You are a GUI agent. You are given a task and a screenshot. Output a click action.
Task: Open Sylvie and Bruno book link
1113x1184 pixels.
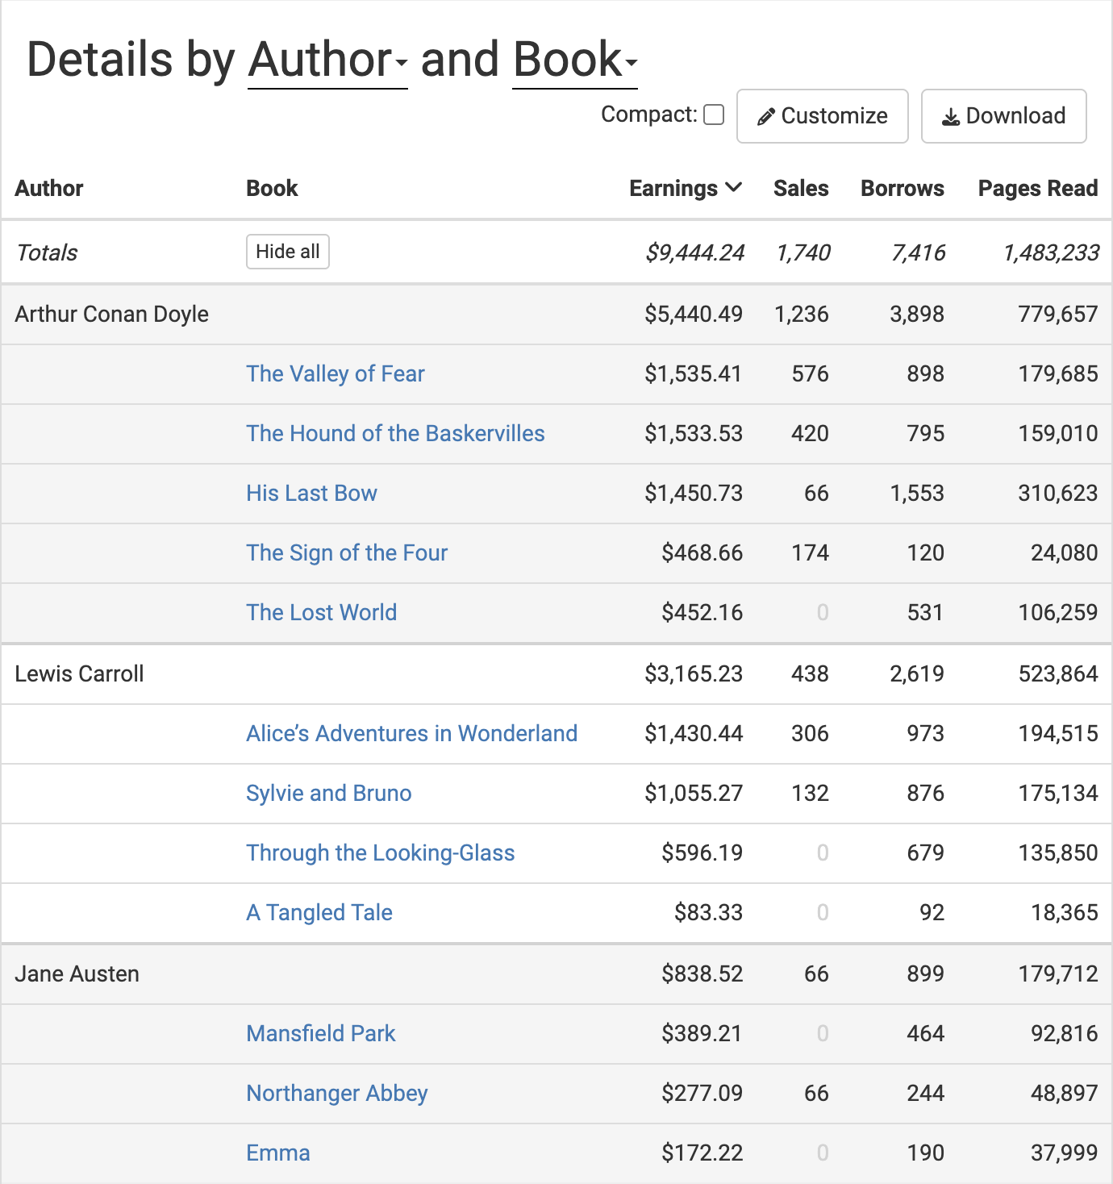click(329, 793)
